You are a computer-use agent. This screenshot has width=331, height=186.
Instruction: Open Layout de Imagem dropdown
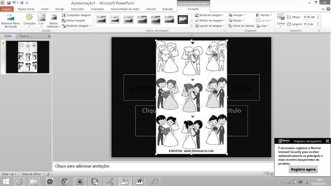click(209, 26)
